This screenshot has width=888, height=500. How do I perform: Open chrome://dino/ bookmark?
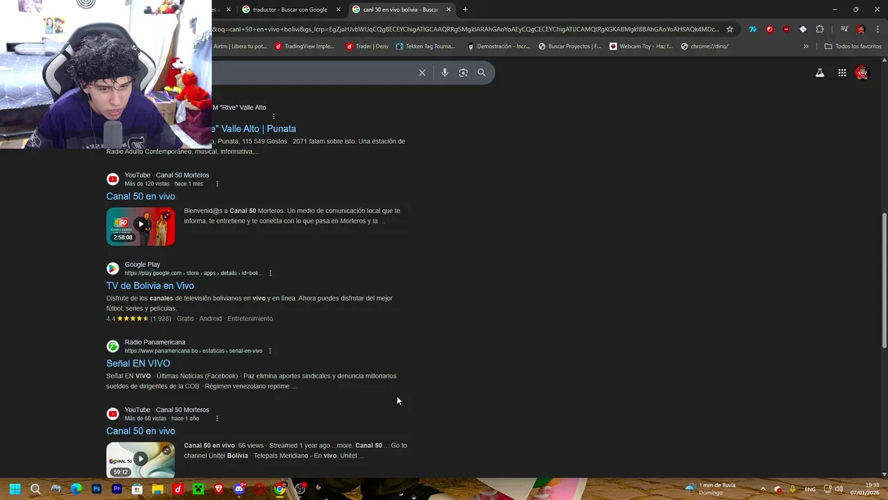(704, 47)
